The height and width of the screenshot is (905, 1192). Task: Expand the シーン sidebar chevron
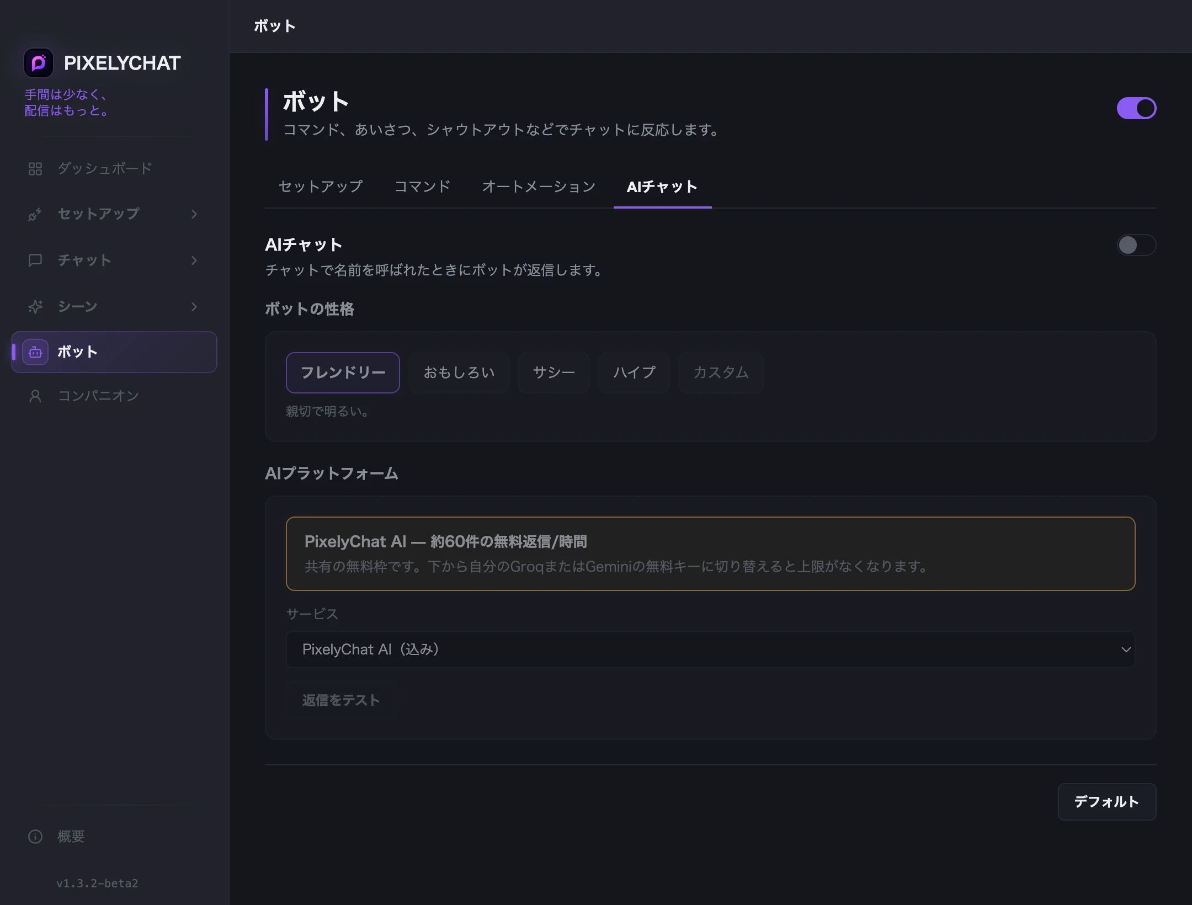pyautogui.click(x=194, y=307)
